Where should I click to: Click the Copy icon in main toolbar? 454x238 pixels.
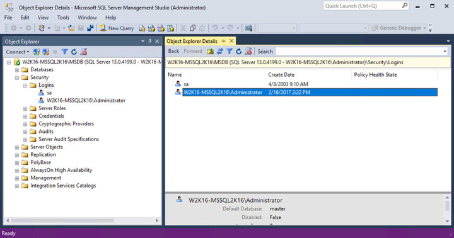[192, 28]
